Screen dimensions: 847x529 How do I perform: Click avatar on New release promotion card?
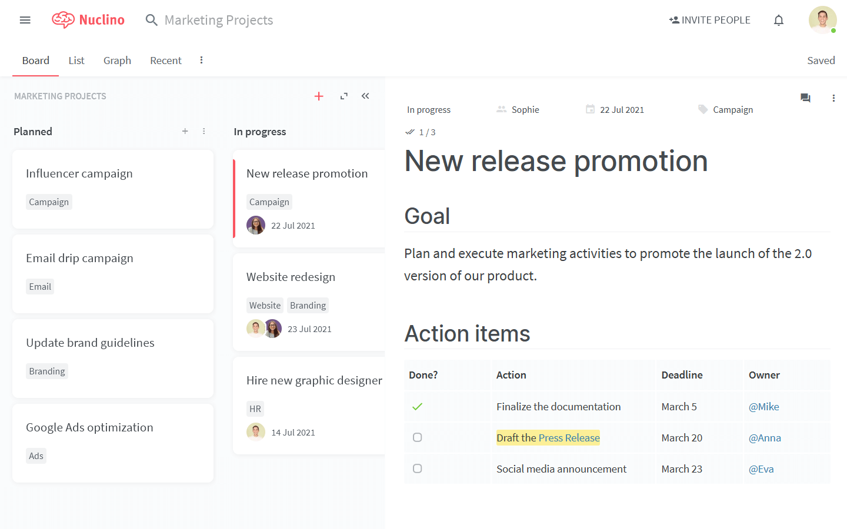(x=256, y=225)
